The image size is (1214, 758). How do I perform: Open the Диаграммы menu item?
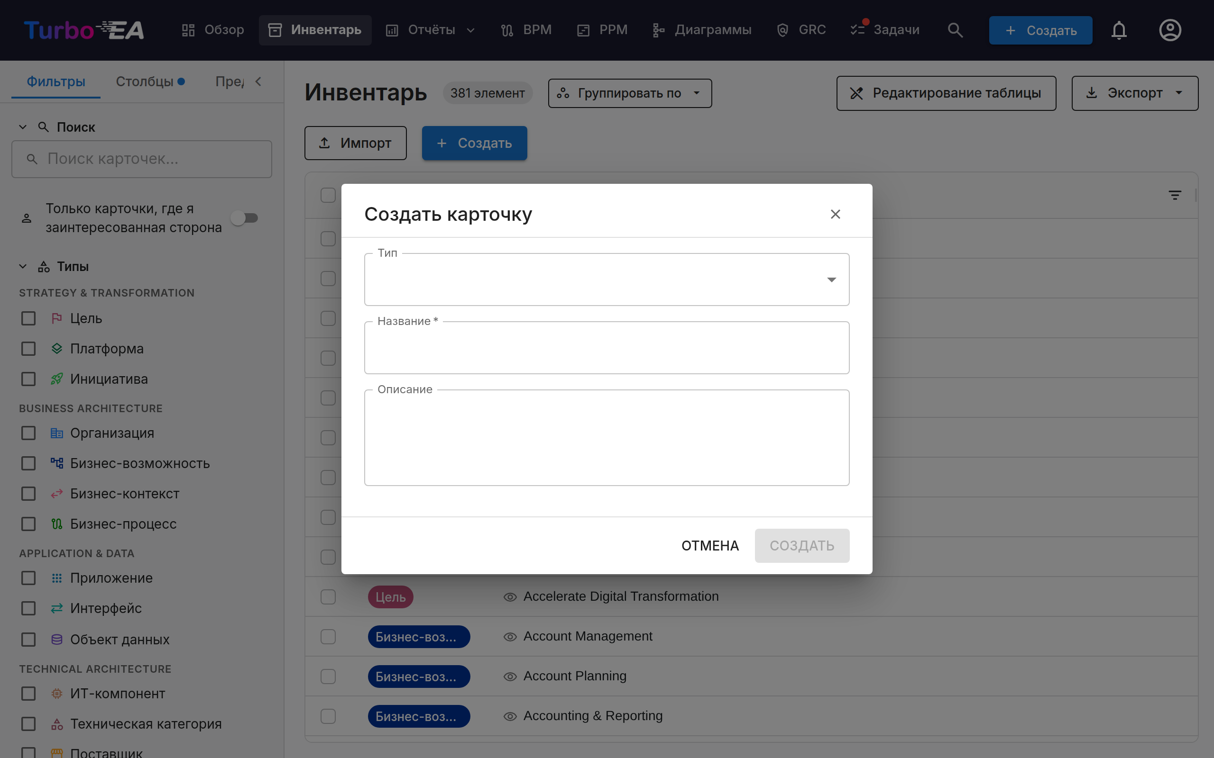702,30
